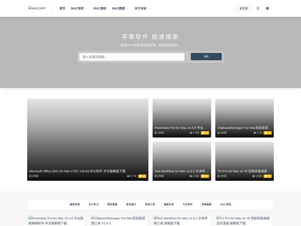Expand the MAC软件 dropdown menu
Screen dimensions: 301x226
point(79,8)
